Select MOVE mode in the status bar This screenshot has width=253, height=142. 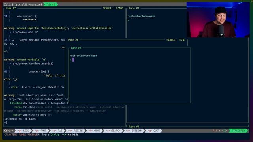(x=94, y=131)
